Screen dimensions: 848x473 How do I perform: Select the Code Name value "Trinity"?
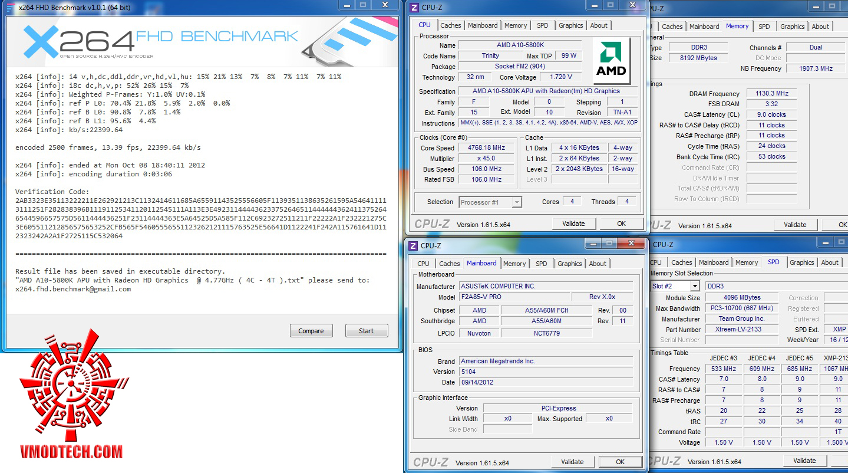click(x=490, y=56)
